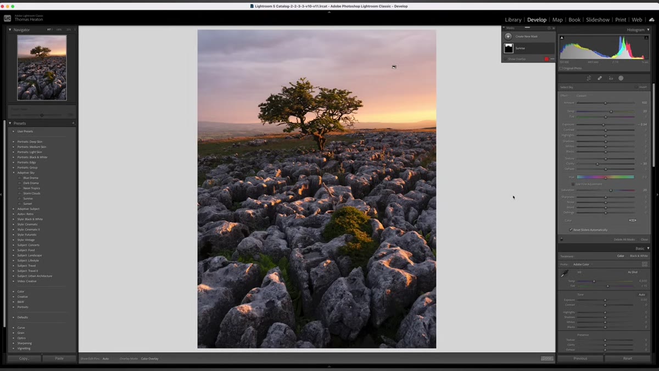Image resolution: width=659 pixels, height=371 pixels.
Task: Click the Paste button
Action: click(59, 358)
